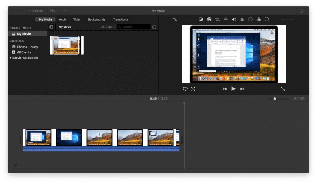Viewport: 317px width, 183px height.
Task: Open the stabilization camera tool
Action: [226, 19]
